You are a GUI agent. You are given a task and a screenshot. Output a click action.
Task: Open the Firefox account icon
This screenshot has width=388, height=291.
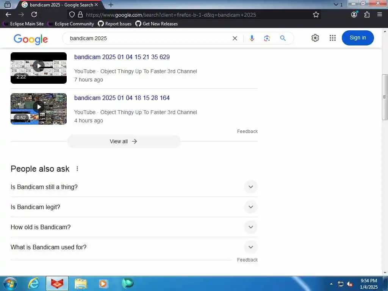coord(354,15)
